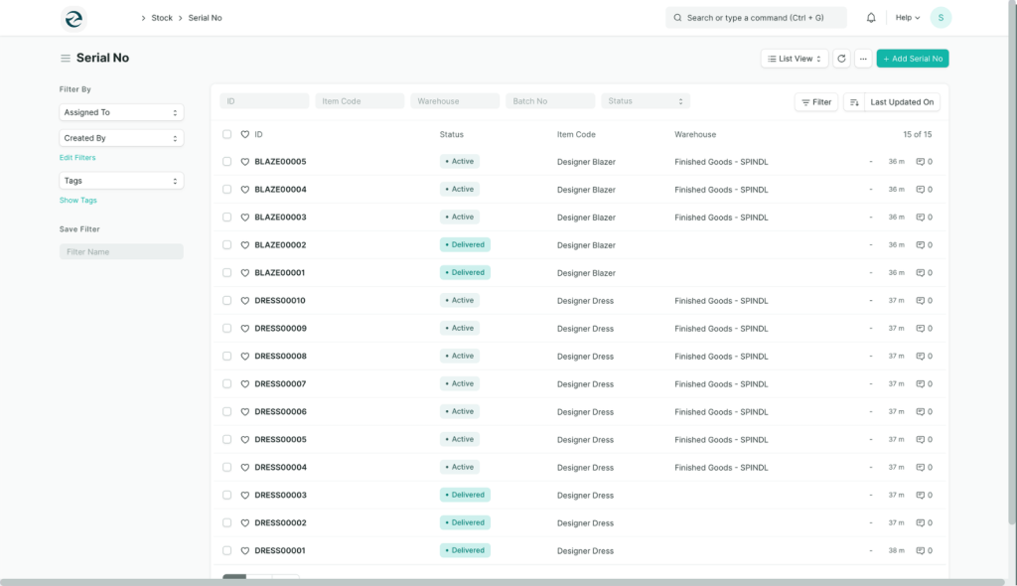Toggle the sidebar hamburger menu icon
Viewport: 1017px width, 586px height.
click(x=66, y=59)
